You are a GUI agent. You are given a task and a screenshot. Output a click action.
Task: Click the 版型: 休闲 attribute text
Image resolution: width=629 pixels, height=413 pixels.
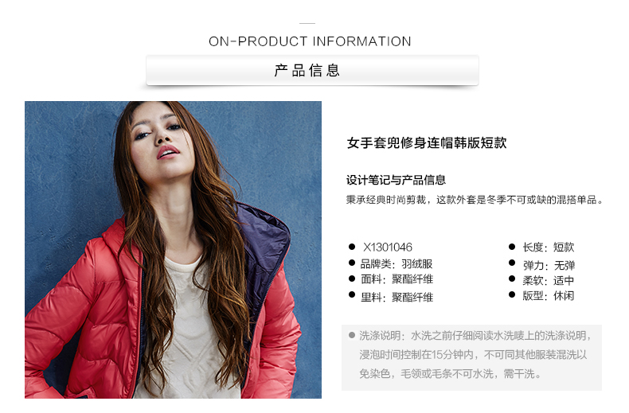coord(548,296)
